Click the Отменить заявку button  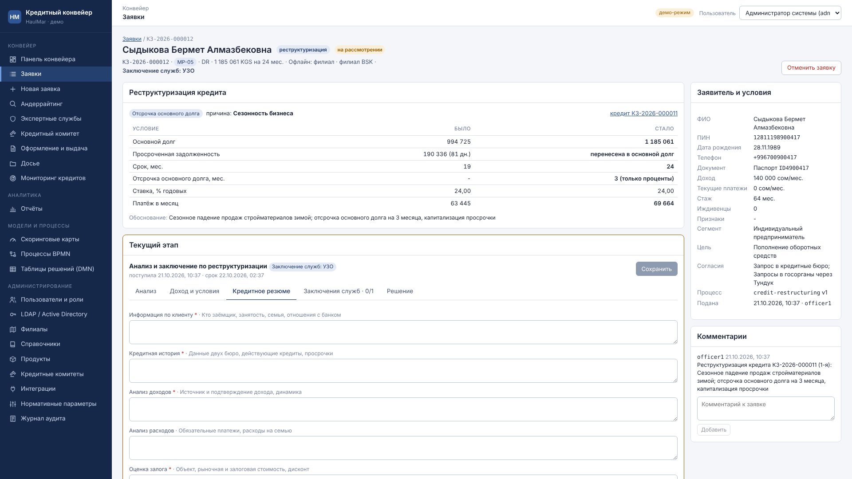click(x=811, y=68)
